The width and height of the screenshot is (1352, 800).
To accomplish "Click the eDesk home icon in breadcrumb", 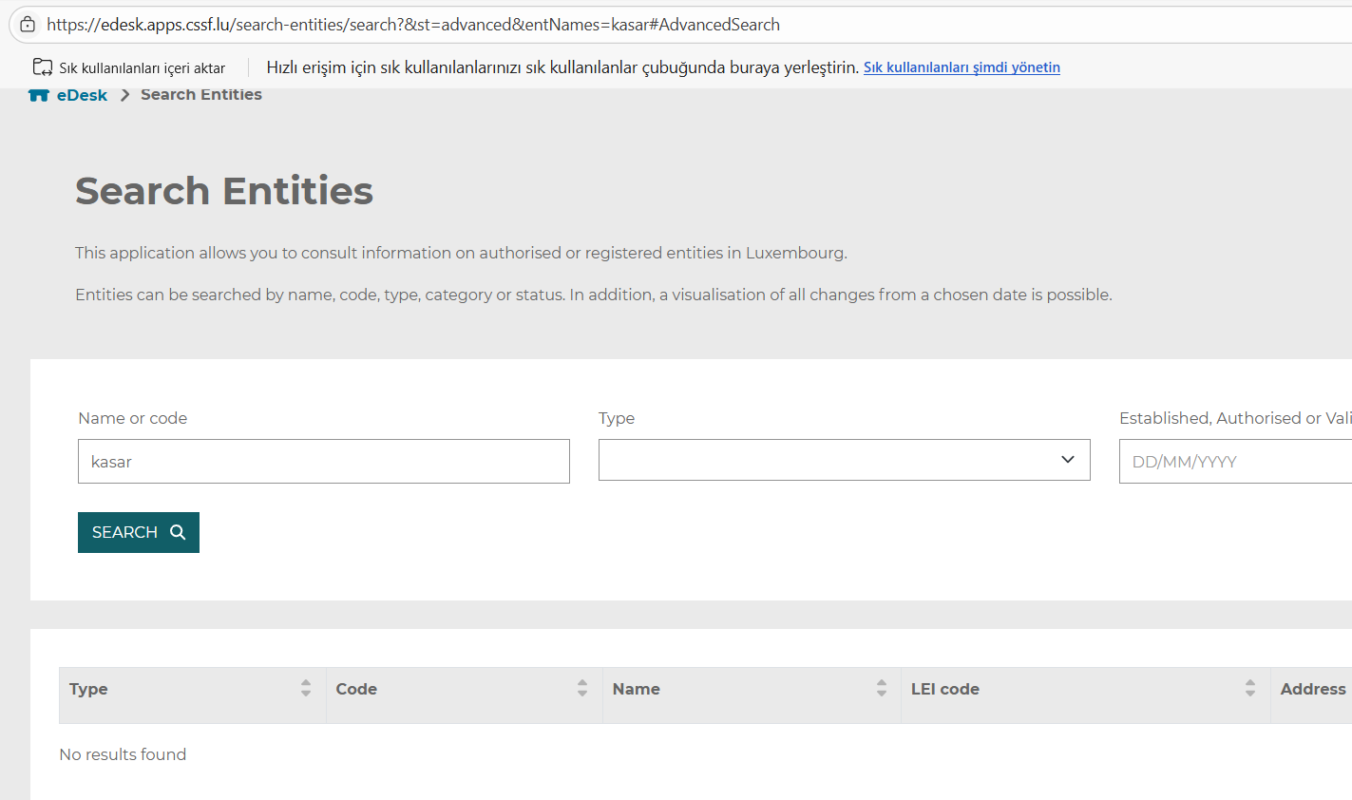I will tap(39, 95).
